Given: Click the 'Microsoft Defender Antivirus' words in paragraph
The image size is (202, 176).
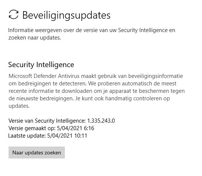Looking at the screenshot, I should (44, 76).
